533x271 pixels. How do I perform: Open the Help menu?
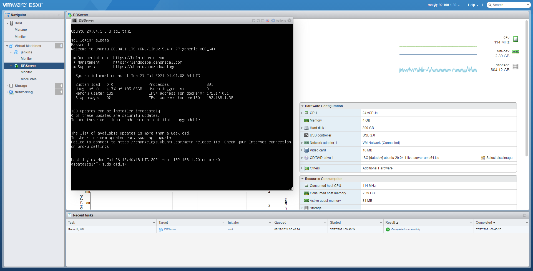click(473, 5)
